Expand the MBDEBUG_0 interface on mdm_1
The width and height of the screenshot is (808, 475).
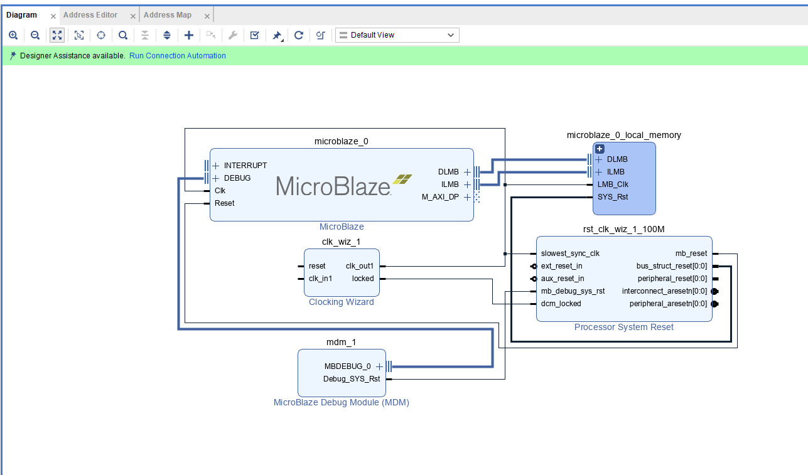point(379,366)
